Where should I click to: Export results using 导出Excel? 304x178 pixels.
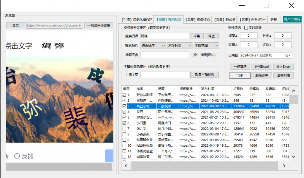(x=262, y=67)
